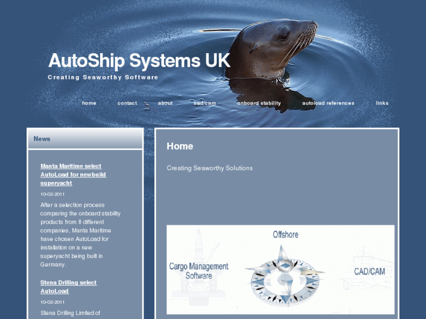Click 'Creating Seaworthy Solutions' text

(x=210, y=168)
